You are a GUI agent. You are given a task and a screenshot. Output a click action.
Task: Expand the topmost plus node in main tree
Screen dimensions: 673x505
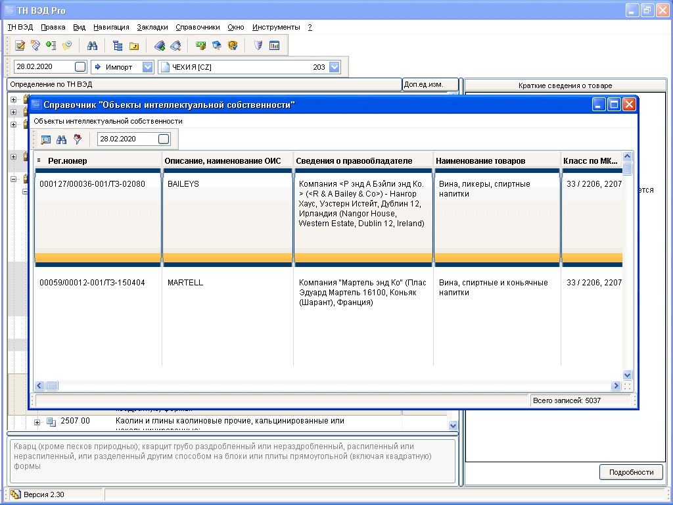coord(13,100)
